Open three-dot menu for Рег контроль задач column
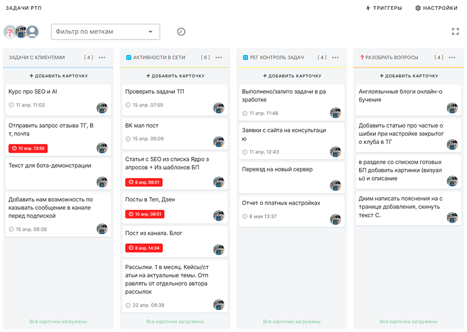 point(336,58)
